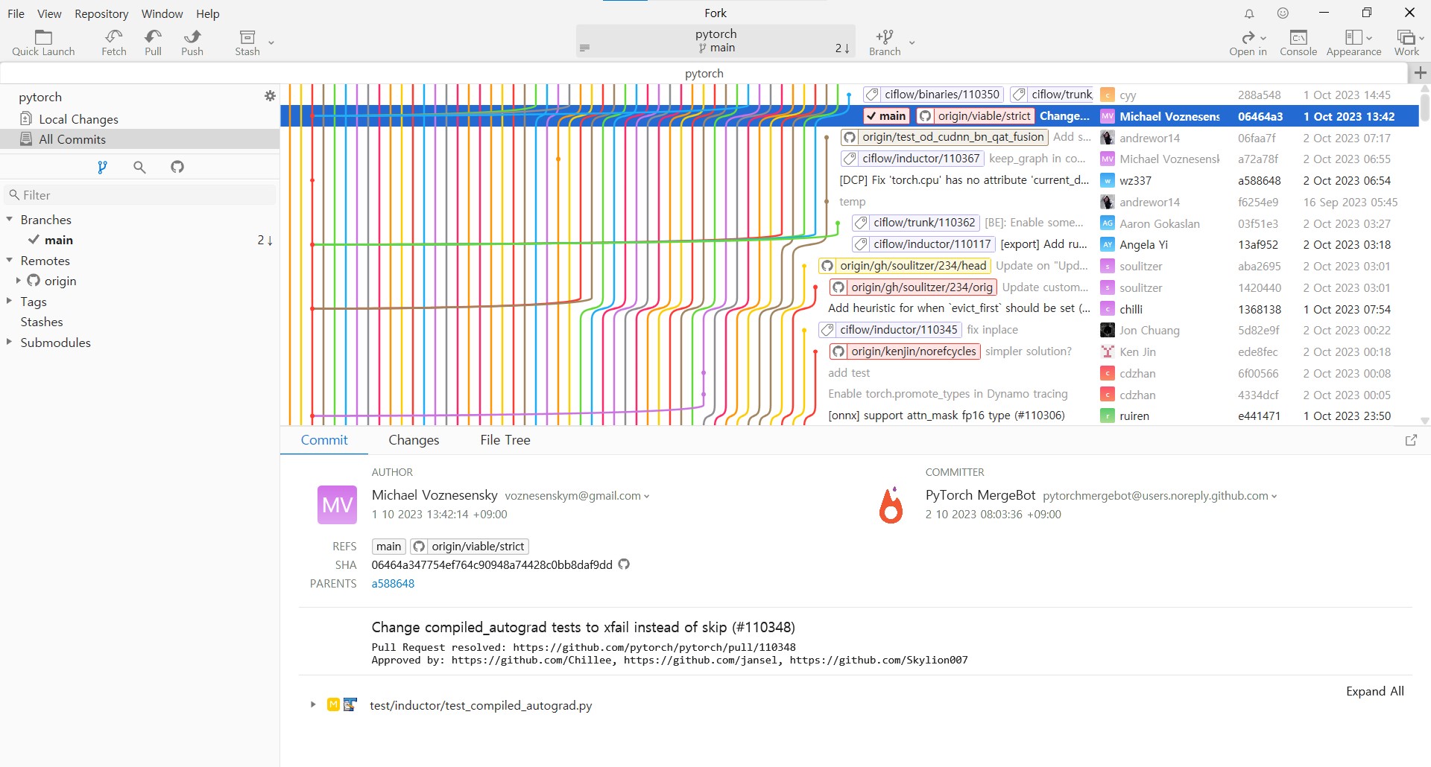Open committer email dropdown chevron
The image size is (1431, 767).
(1274, 497)
